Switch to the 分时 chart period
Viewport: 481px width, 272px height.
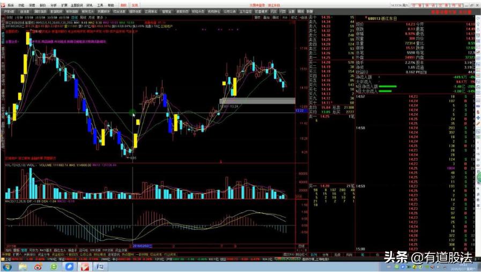(x=10, y=18)
